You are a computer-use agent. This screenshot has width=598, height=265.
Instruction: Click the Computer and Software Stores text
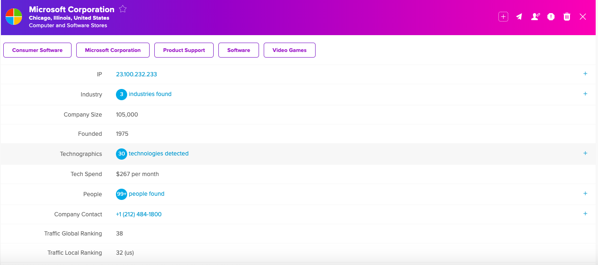click(x=68, y=25)
